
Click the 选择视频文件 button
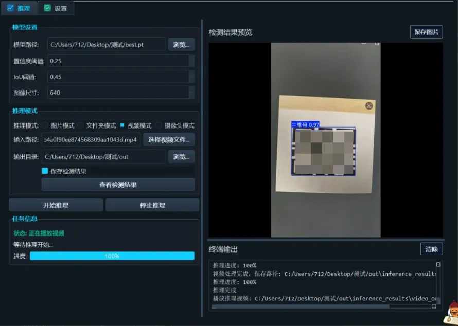169,139
